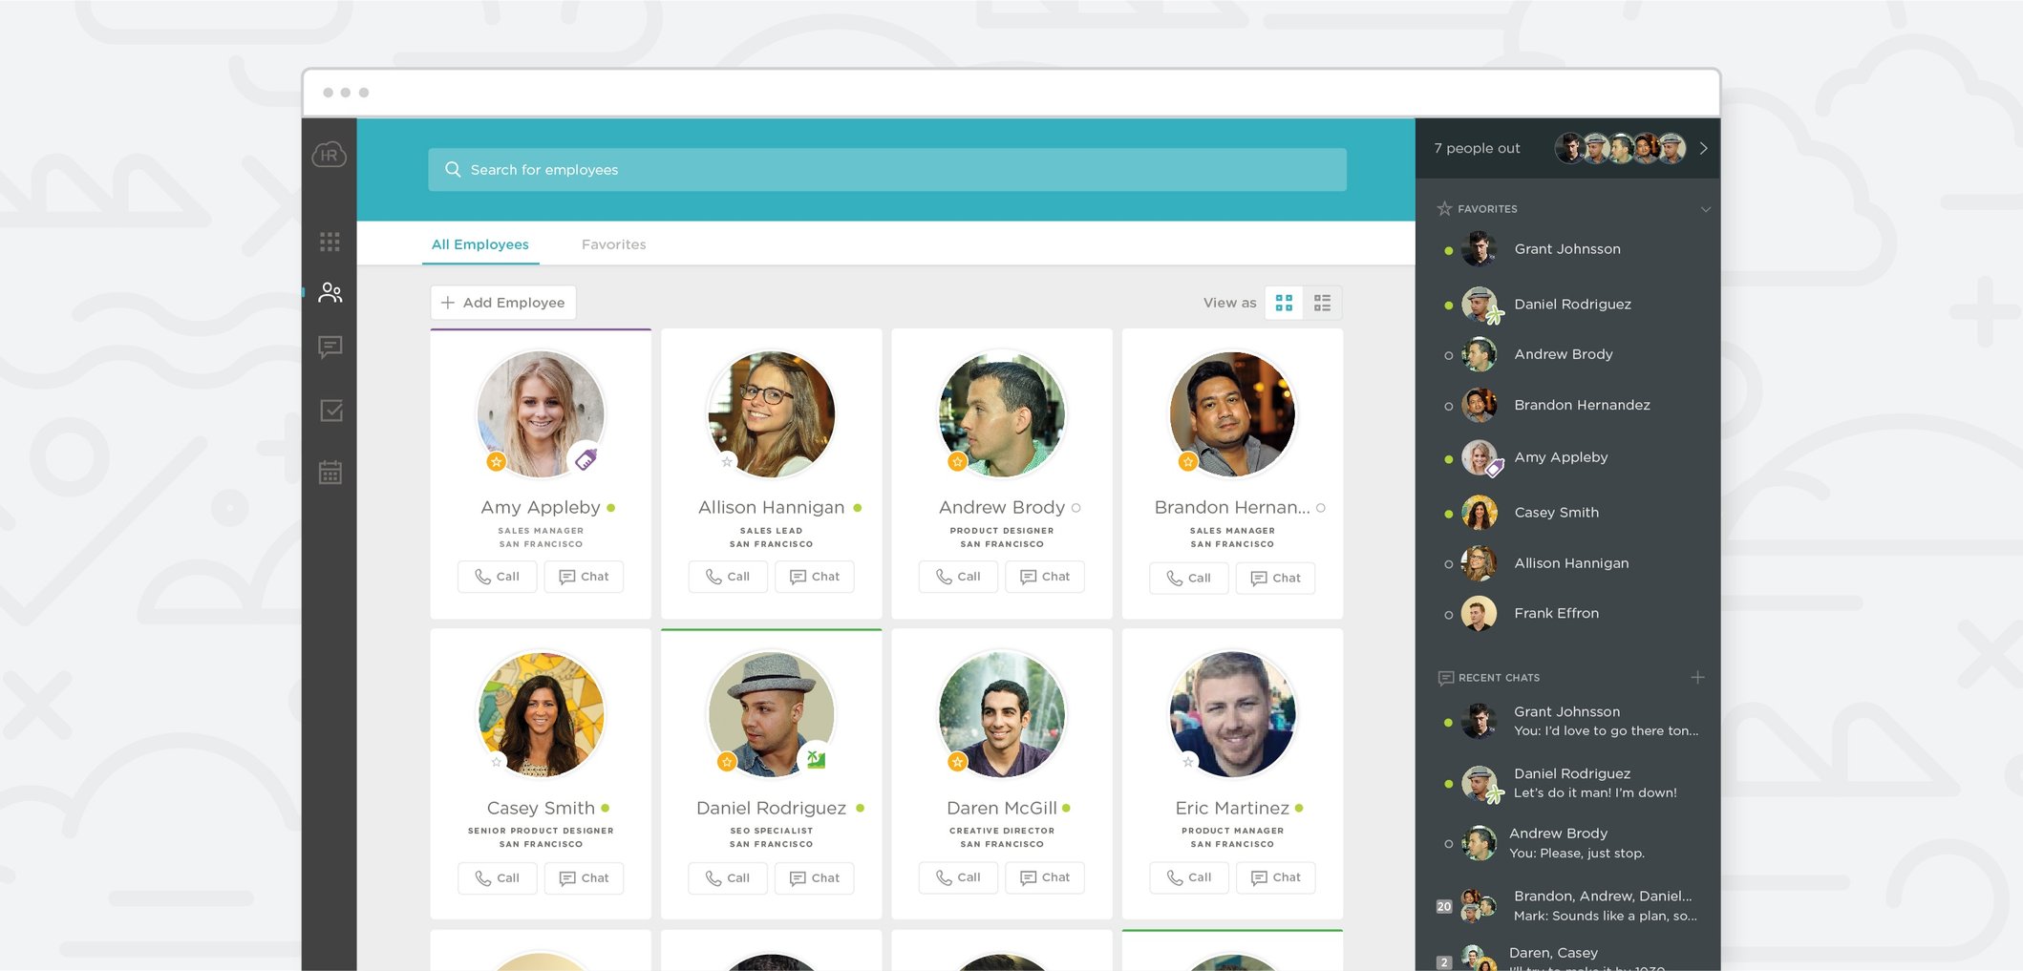Click the search magnifier in the search bar
Viewport: 2023px width, 971px height.
453,169
